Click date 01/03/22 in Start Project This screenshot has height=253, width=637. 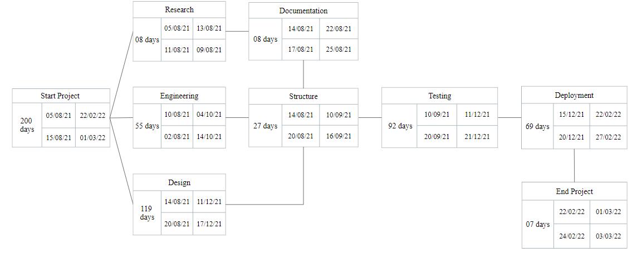(x=92, y=137)
